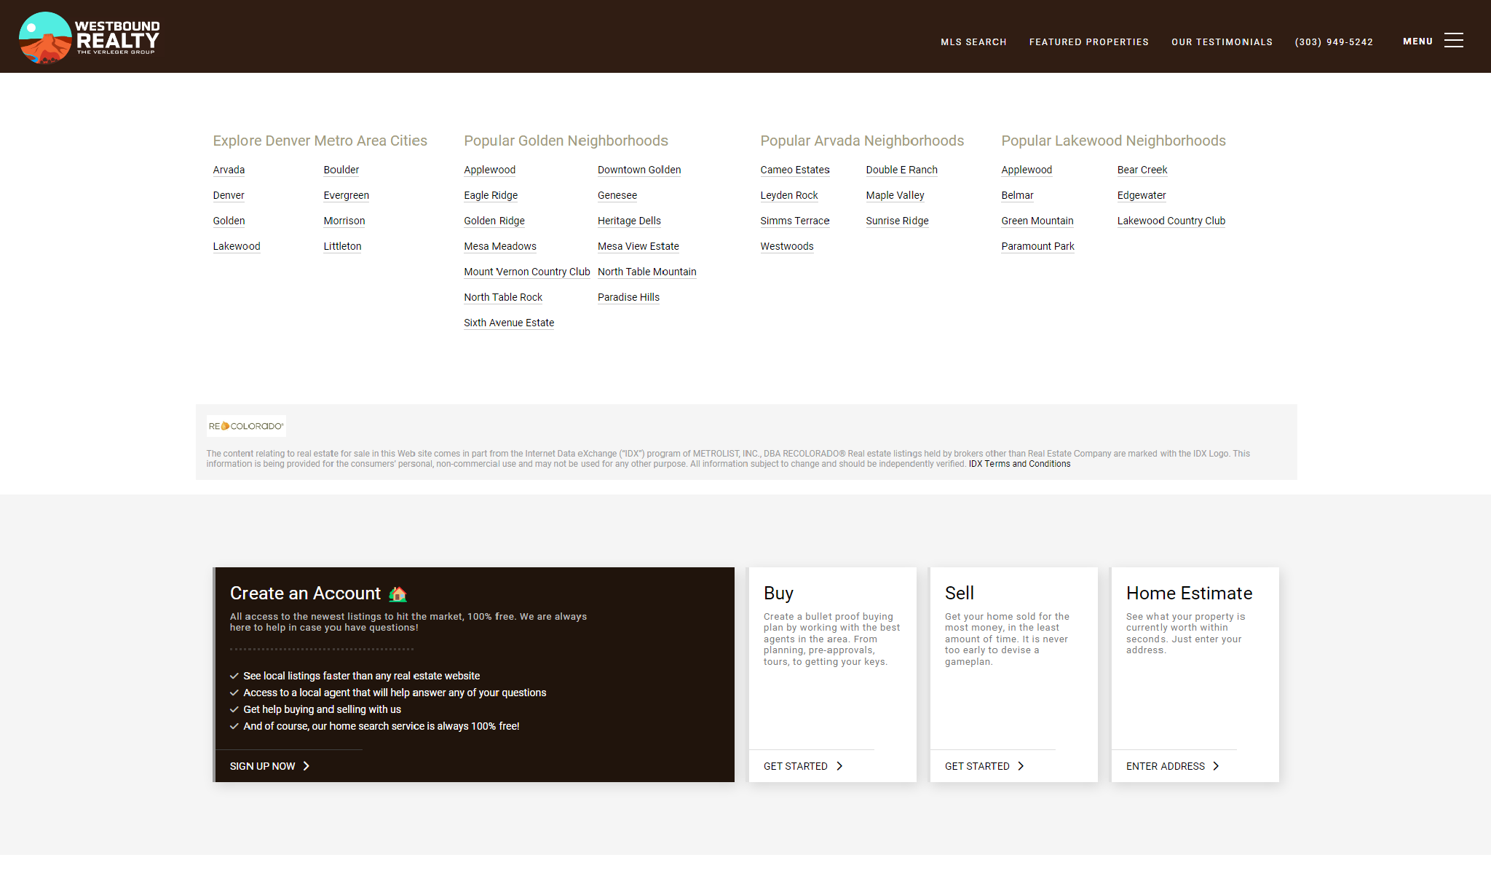Click the arrow on the Sell card

pos(1021,766)
